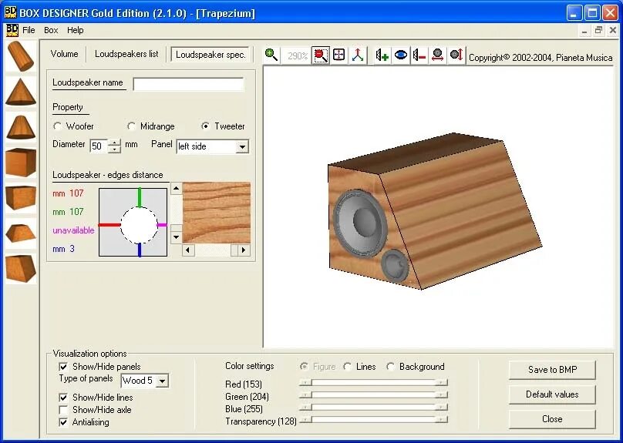The width and height of the screenshot is (623, 443).
Task: Decrease Diameter with the down stepper arrow
Action: 114,149
